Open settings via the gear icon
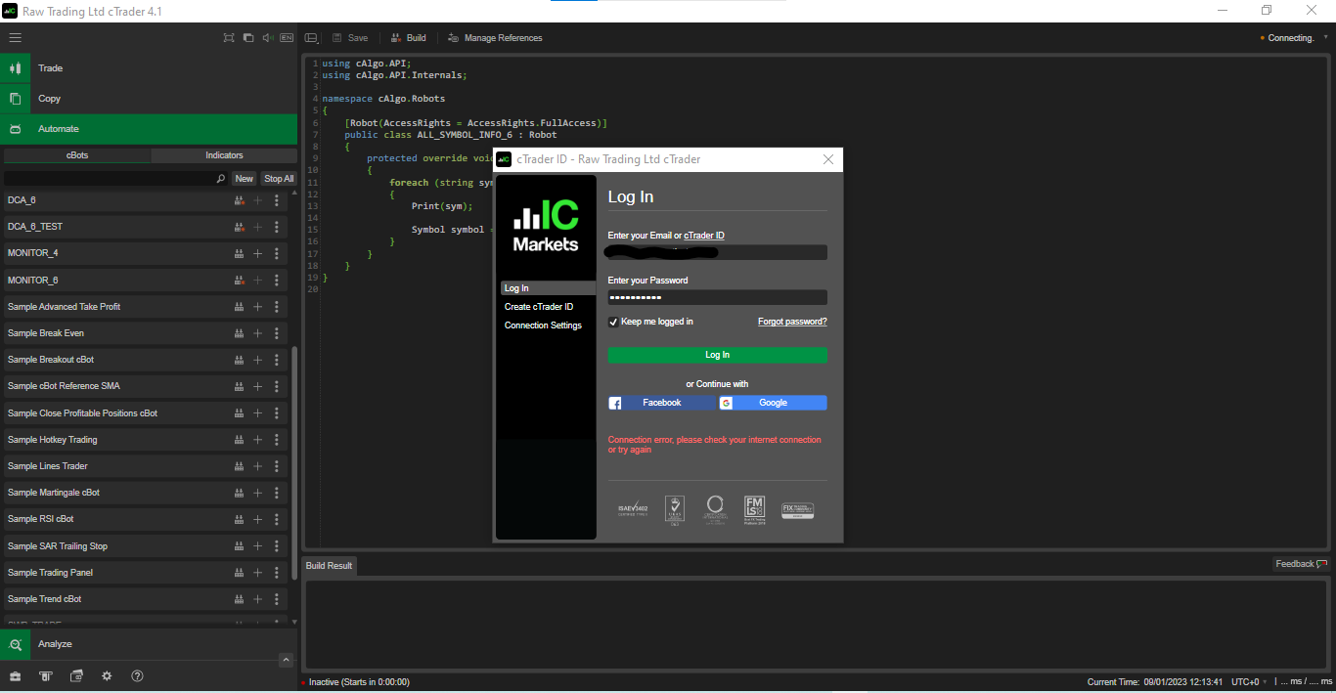Image resolution: width=1336 pixels, height=693 pixels. click(107, 676)
